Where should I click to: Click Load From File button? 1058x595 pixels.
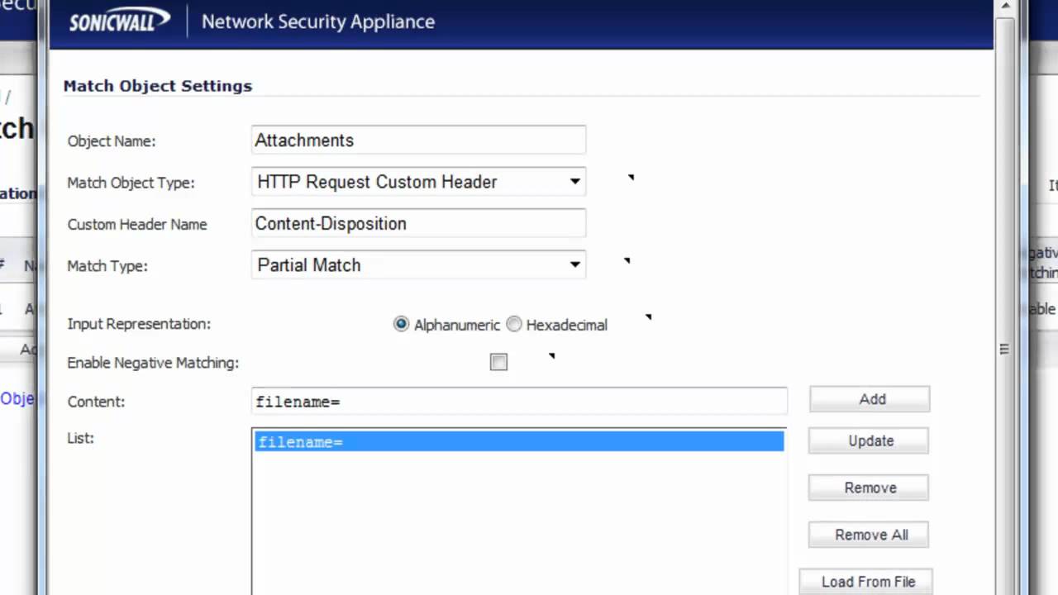point(867,582)
